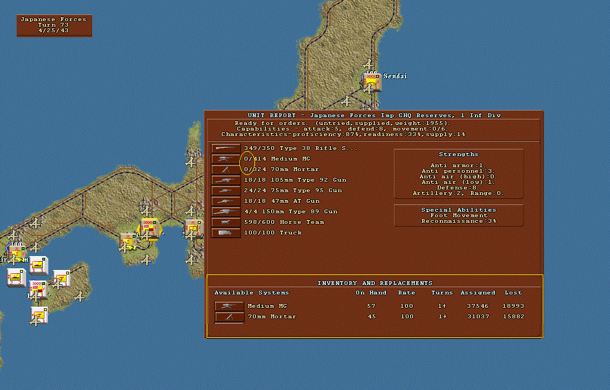Click the '100/100 Truck' text
The height and width of the screenshot is (390, 610).
click(x=273, y=232)
